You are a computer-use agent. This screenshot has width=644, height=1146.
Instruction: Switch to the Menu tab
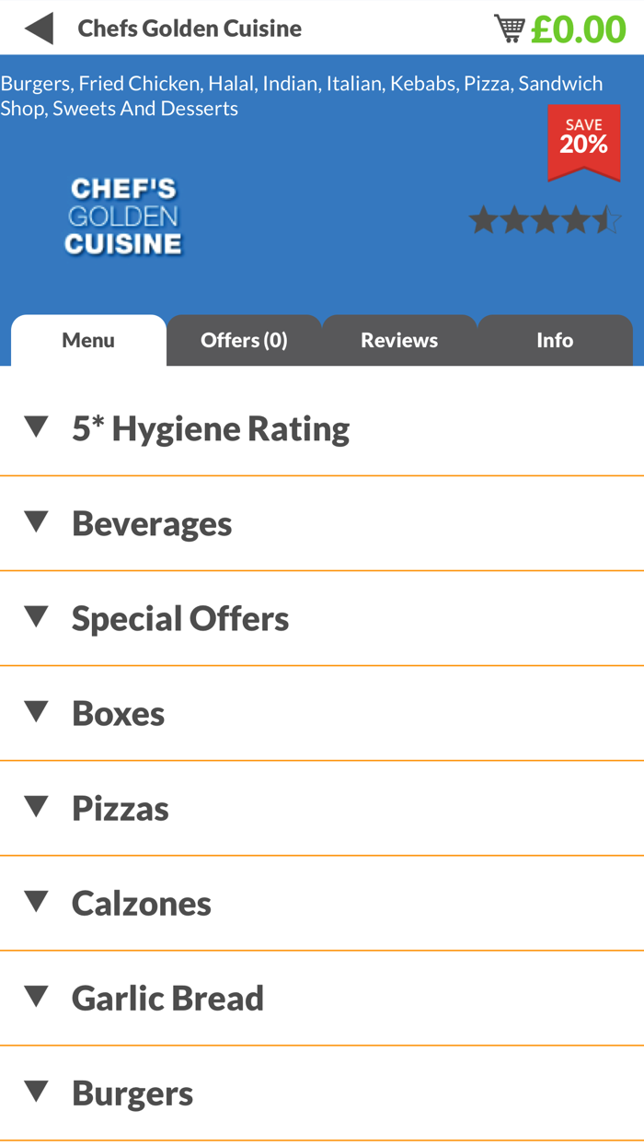tap(88, 340)
